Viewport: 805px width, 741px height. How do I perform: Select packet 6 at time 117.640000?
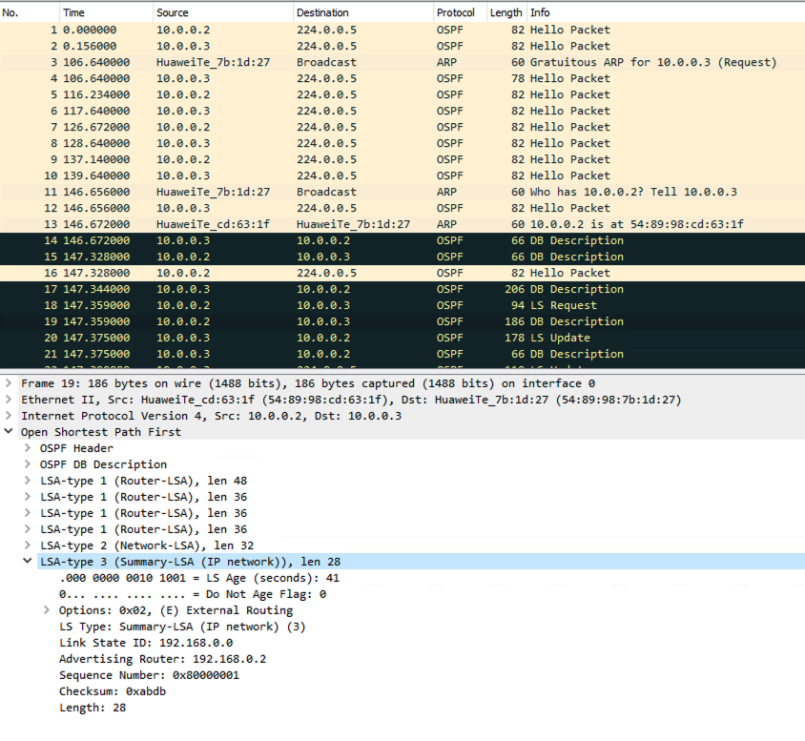[x=402, y=111]
